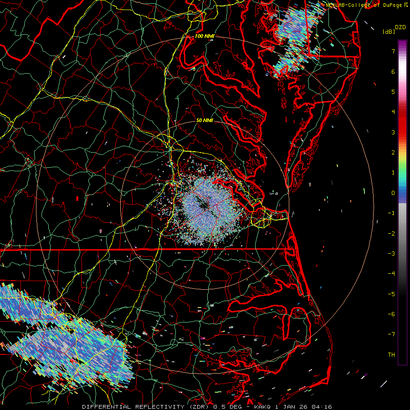
Task: Click the 4 value on color scale
Action: coord(393,112)
